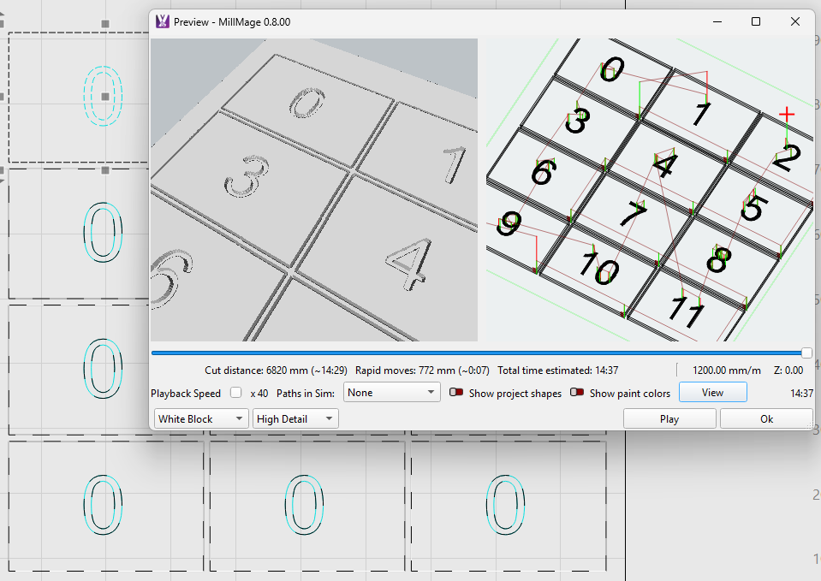Click the top selection handle above the dashed zero
The image size is (821, 581).
104,24
